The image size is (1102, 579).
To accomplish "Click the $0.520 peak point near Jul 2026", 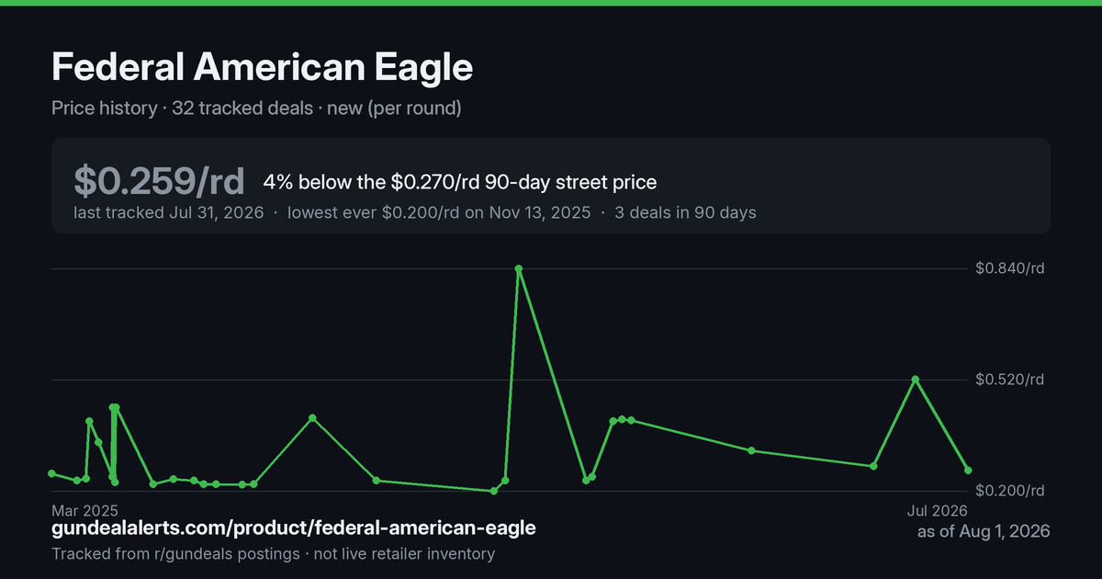I will point(916,379).
